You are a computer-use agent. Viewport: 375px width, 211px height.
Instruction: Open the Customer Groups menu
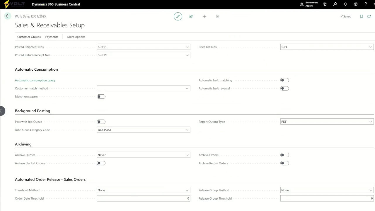29,37
